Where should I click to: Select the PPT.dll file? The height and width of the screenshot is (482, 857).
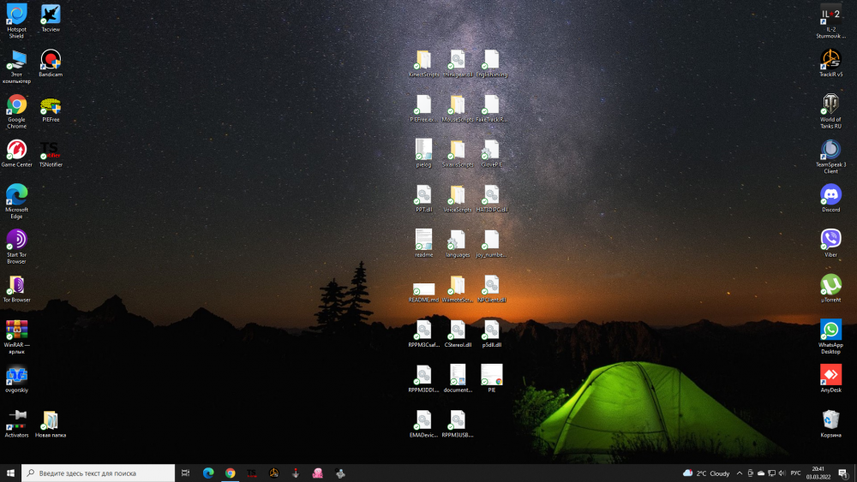pos(423,196)
